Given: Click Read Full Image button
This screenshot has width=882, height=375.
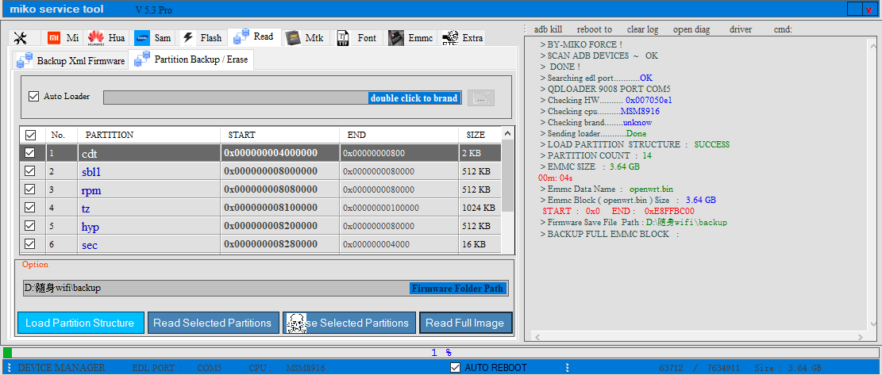Looking at the screenshot, I should click(x=465, y=323).
